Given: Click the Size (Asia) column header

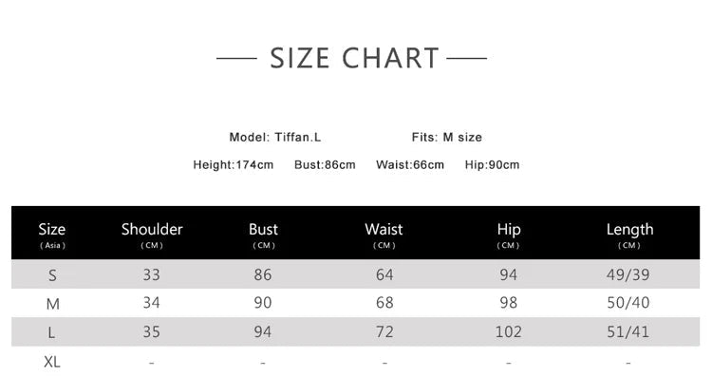Looking at the screenshot, I should coord(52,235).
